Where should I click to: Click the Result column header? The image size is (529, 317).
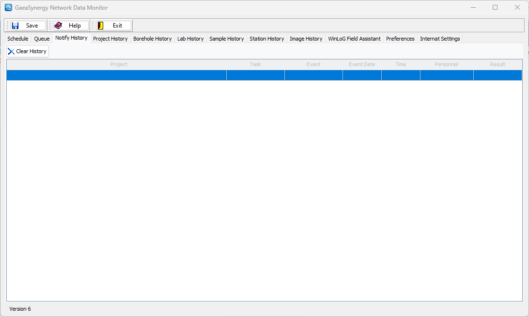[x=498, y=64]
